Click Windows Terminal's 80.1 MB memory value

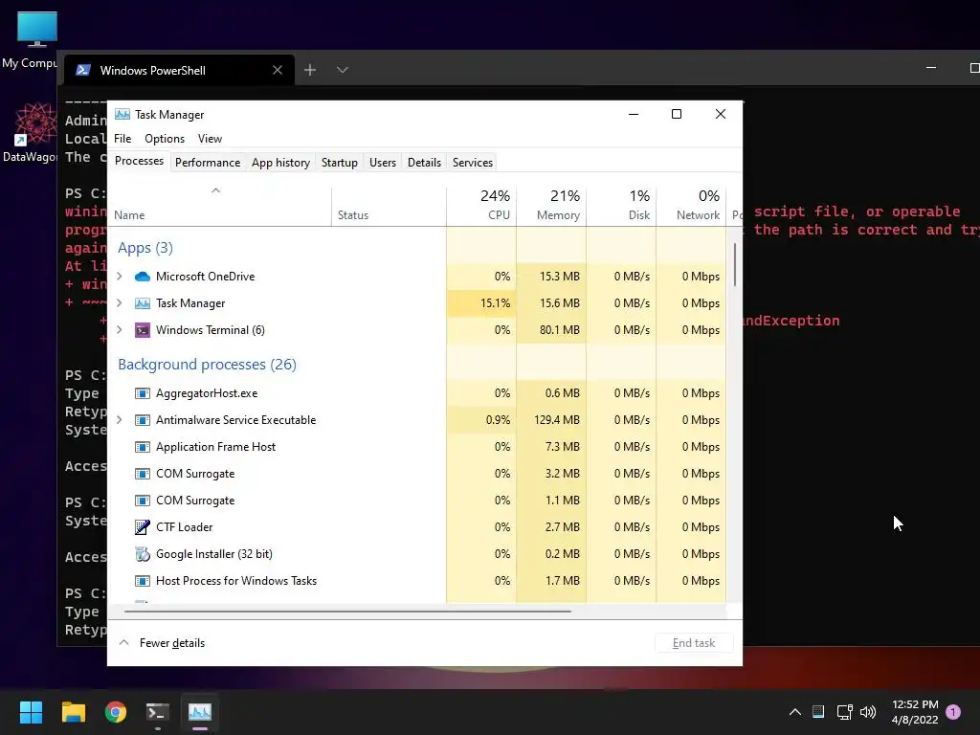pyautogui.click(x=559, y=330)
